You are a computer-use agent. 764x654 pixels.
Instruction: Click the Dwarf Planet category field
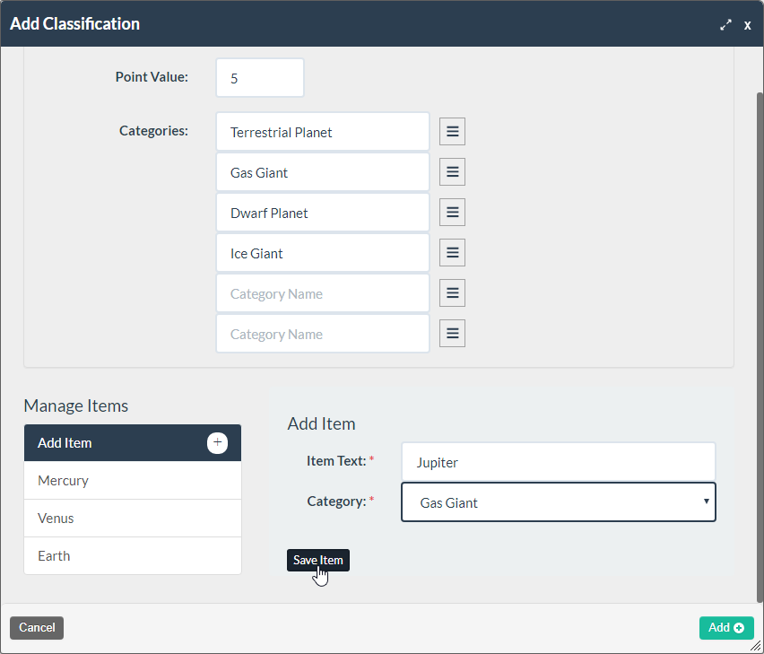tap(323, 213)
